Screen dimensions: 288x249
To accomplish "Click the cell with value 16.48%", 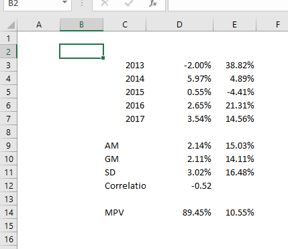I will click(234, 172).
